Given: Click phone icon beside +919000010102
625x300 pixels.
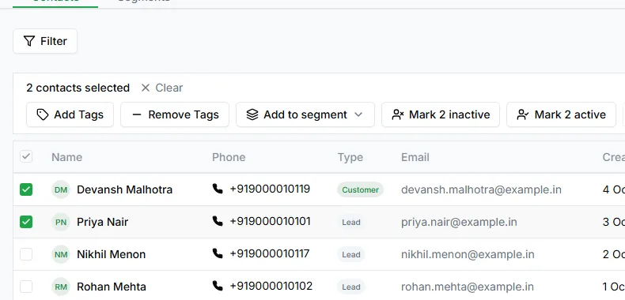Looking at the screenshot, I should point(218,286).
